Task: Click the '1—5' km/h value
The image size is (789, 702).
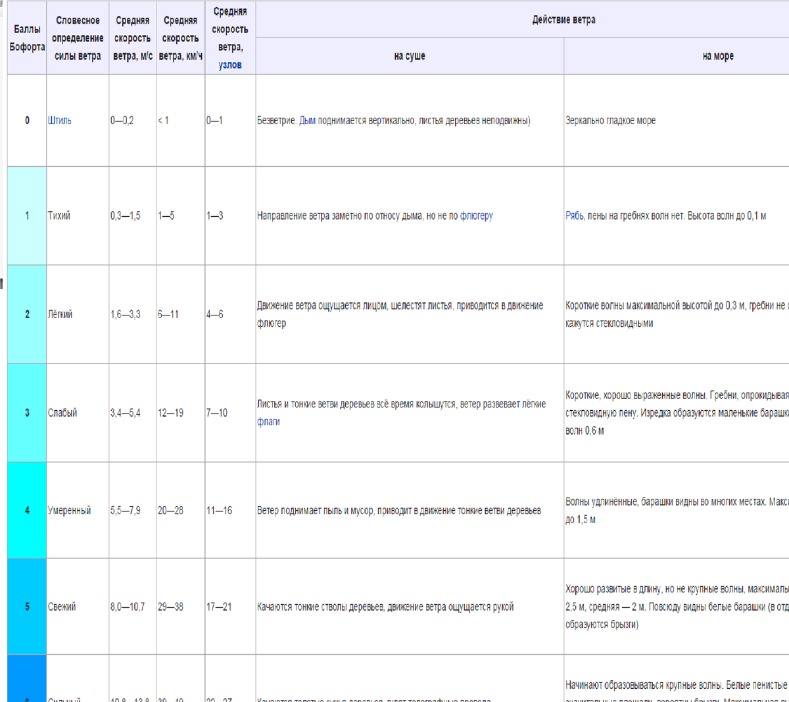Action: point(166,216)
